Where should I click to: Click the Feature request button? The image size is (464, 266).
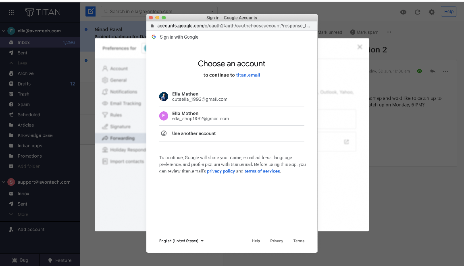tap(60, 260)
